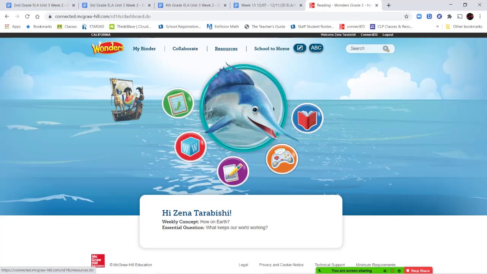This screenshot has width=487, height=274.
Task: Select the 'What keeps our world working?' text
Action: click(x=237, y=228)
